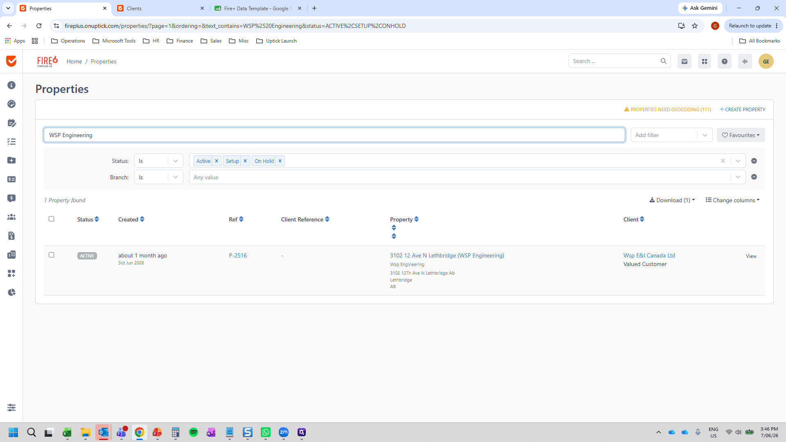Open the info icon in left sidebar

coord(11,85)
